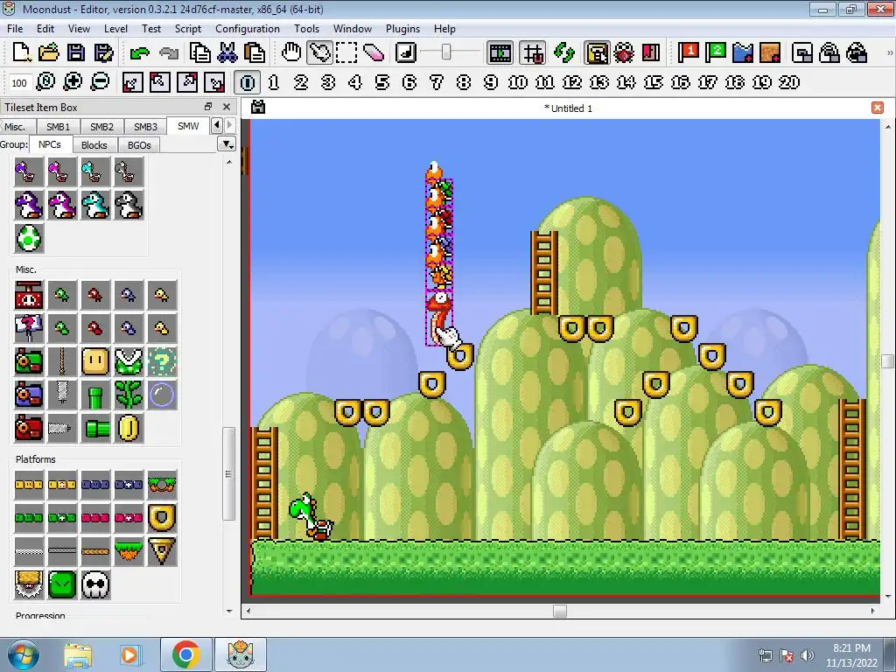Open the Configuration menu

248,29
